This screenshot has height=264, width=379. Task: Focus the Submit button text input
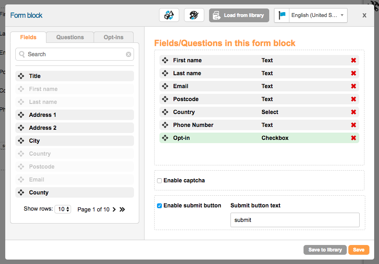pyautogui.click(x=295, y=220)
